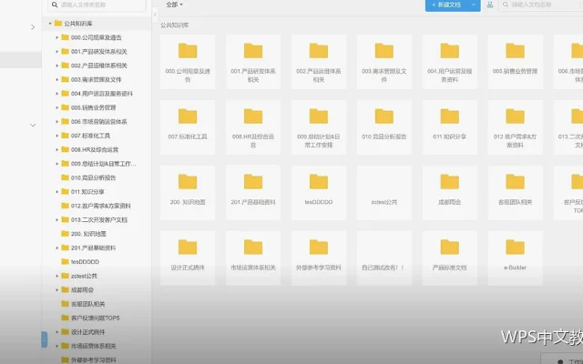Viewport: 583px width, 364px height.
Task: Open the 004 folder card in the grid
Action: click(450, 62)
